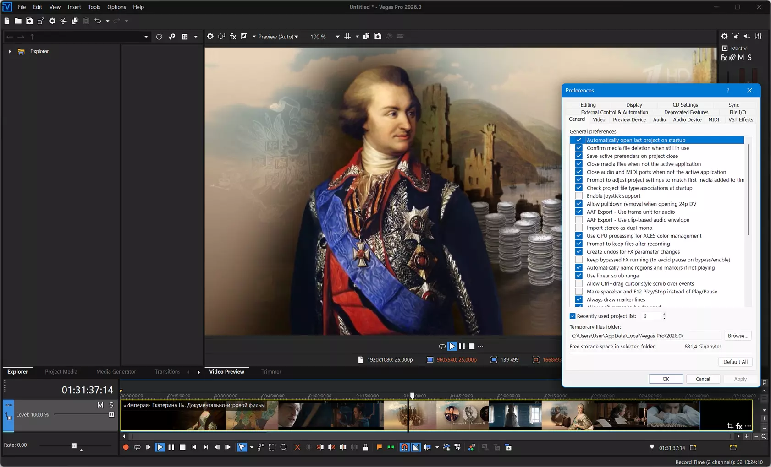
Task: Enable joystick support checkbox
Action: (579, 196)
